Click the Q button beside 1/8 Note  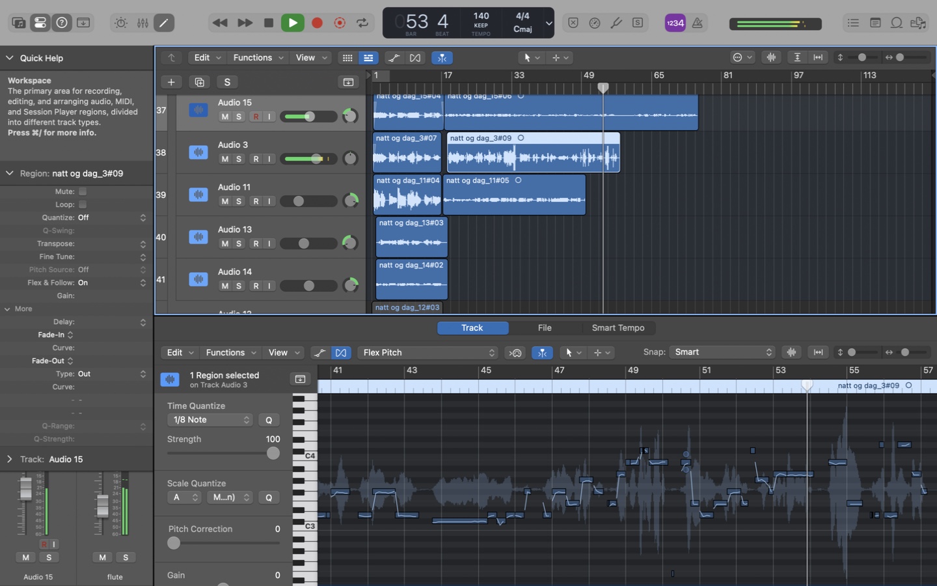point(269,420)
